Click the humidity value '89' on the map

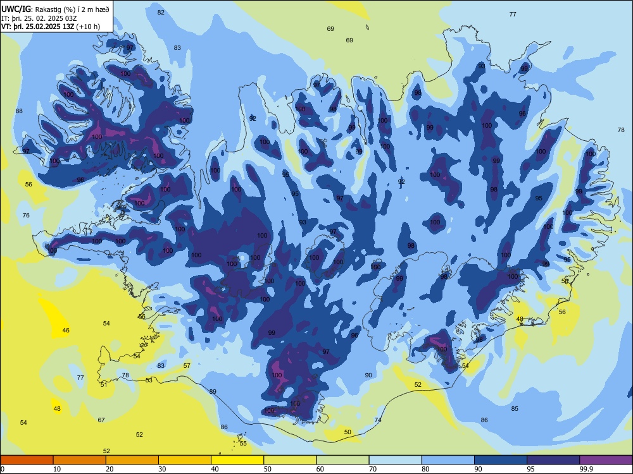pos(213,391)
